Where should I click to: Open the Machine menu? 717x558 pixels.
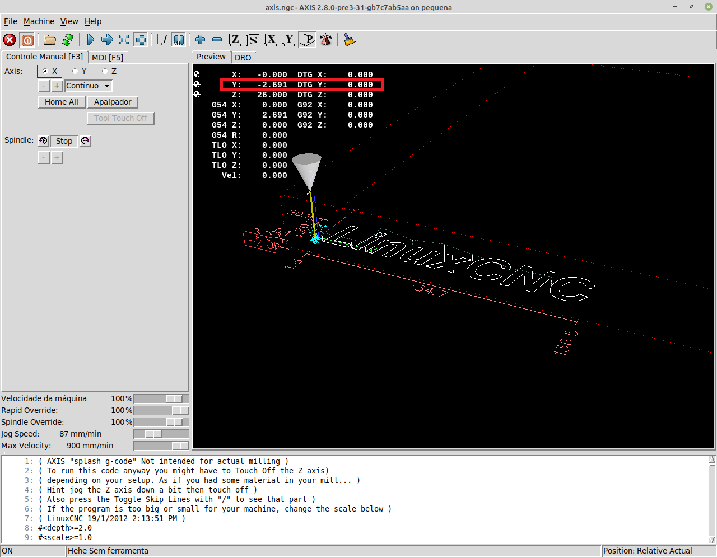click(39, 21)
